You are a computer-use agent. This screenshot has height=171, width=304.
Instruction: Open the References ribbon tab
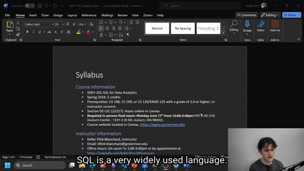coord(89,15)
